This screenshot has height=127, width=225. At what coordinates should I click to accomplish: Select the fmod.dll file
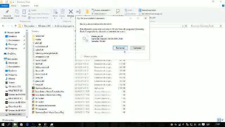point(38,85)
